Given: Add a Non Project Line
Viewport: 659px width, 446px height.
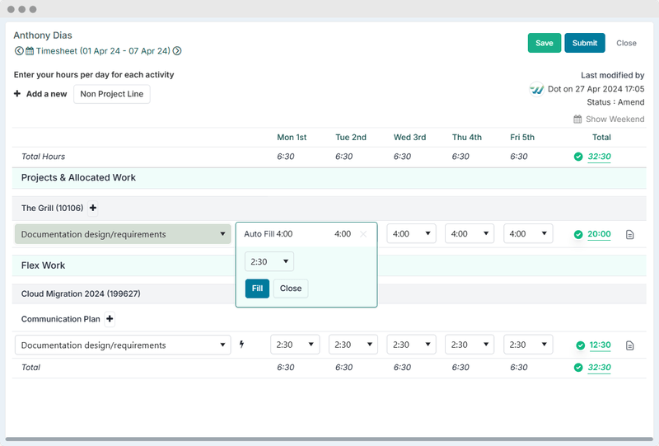Looking at the screenshot, I should coord(112,94).
